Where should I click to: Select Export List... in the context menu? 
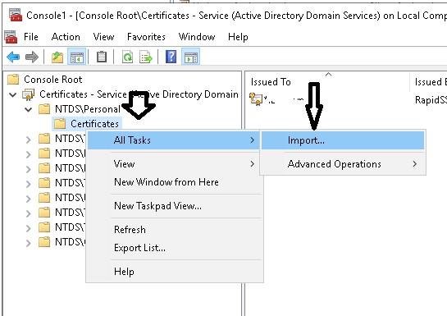point(139,248)
